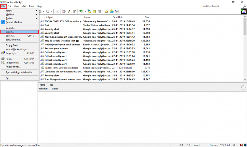Click the window layout toggle icon
Screen dimensions: 247x147
click(117, 11)
